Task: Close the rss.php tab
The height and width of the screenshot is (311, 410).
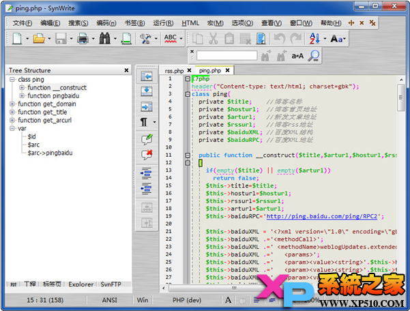Action: (190, 70)
